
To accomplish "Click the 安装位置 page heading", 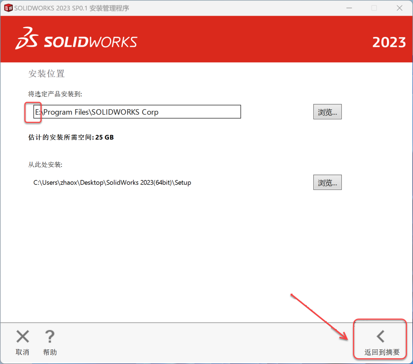I will tap(46, 74).
